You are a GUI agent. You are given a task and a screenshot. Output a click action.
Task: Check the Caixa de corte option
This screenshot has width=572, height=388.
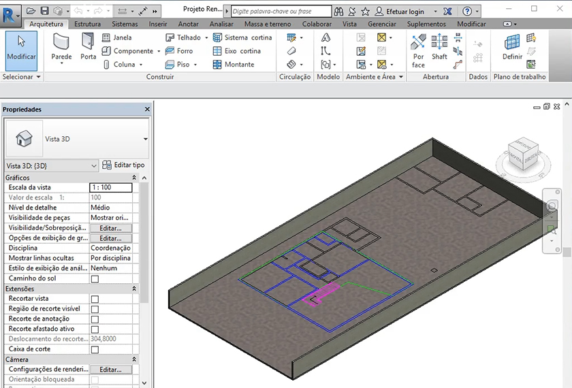(95, 349)
